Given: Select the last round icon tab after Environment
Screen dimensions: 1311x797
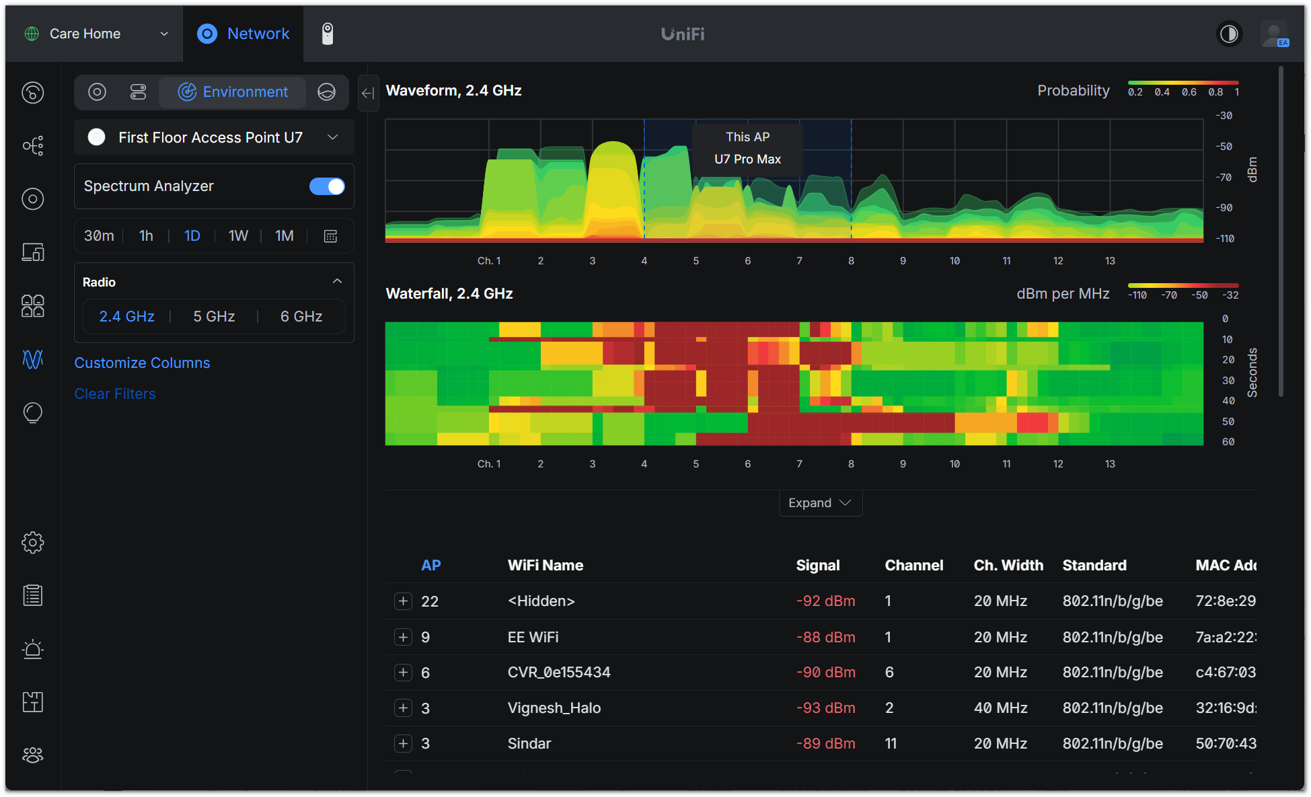Looking at the screenshot, I should 327,92.
